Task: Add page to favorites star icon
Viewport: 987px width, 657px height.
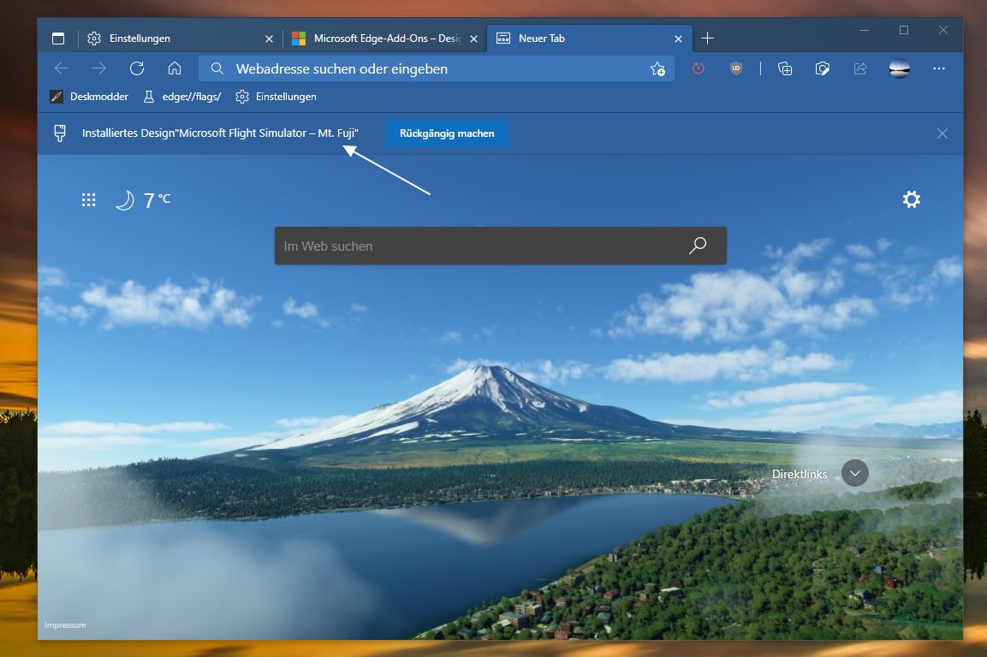Action: [x=657, y=69]
